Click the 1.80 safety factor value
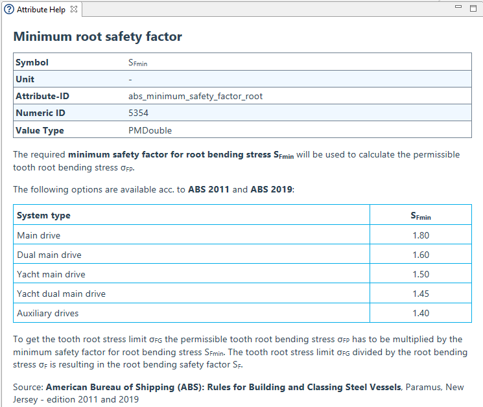Viewport: 483px width, 407px height. (x=420, y=235)
